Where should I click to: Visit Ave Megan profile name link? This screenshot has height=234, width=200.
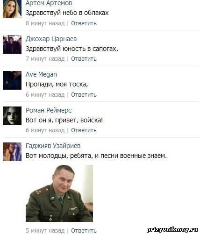[41, 74]
